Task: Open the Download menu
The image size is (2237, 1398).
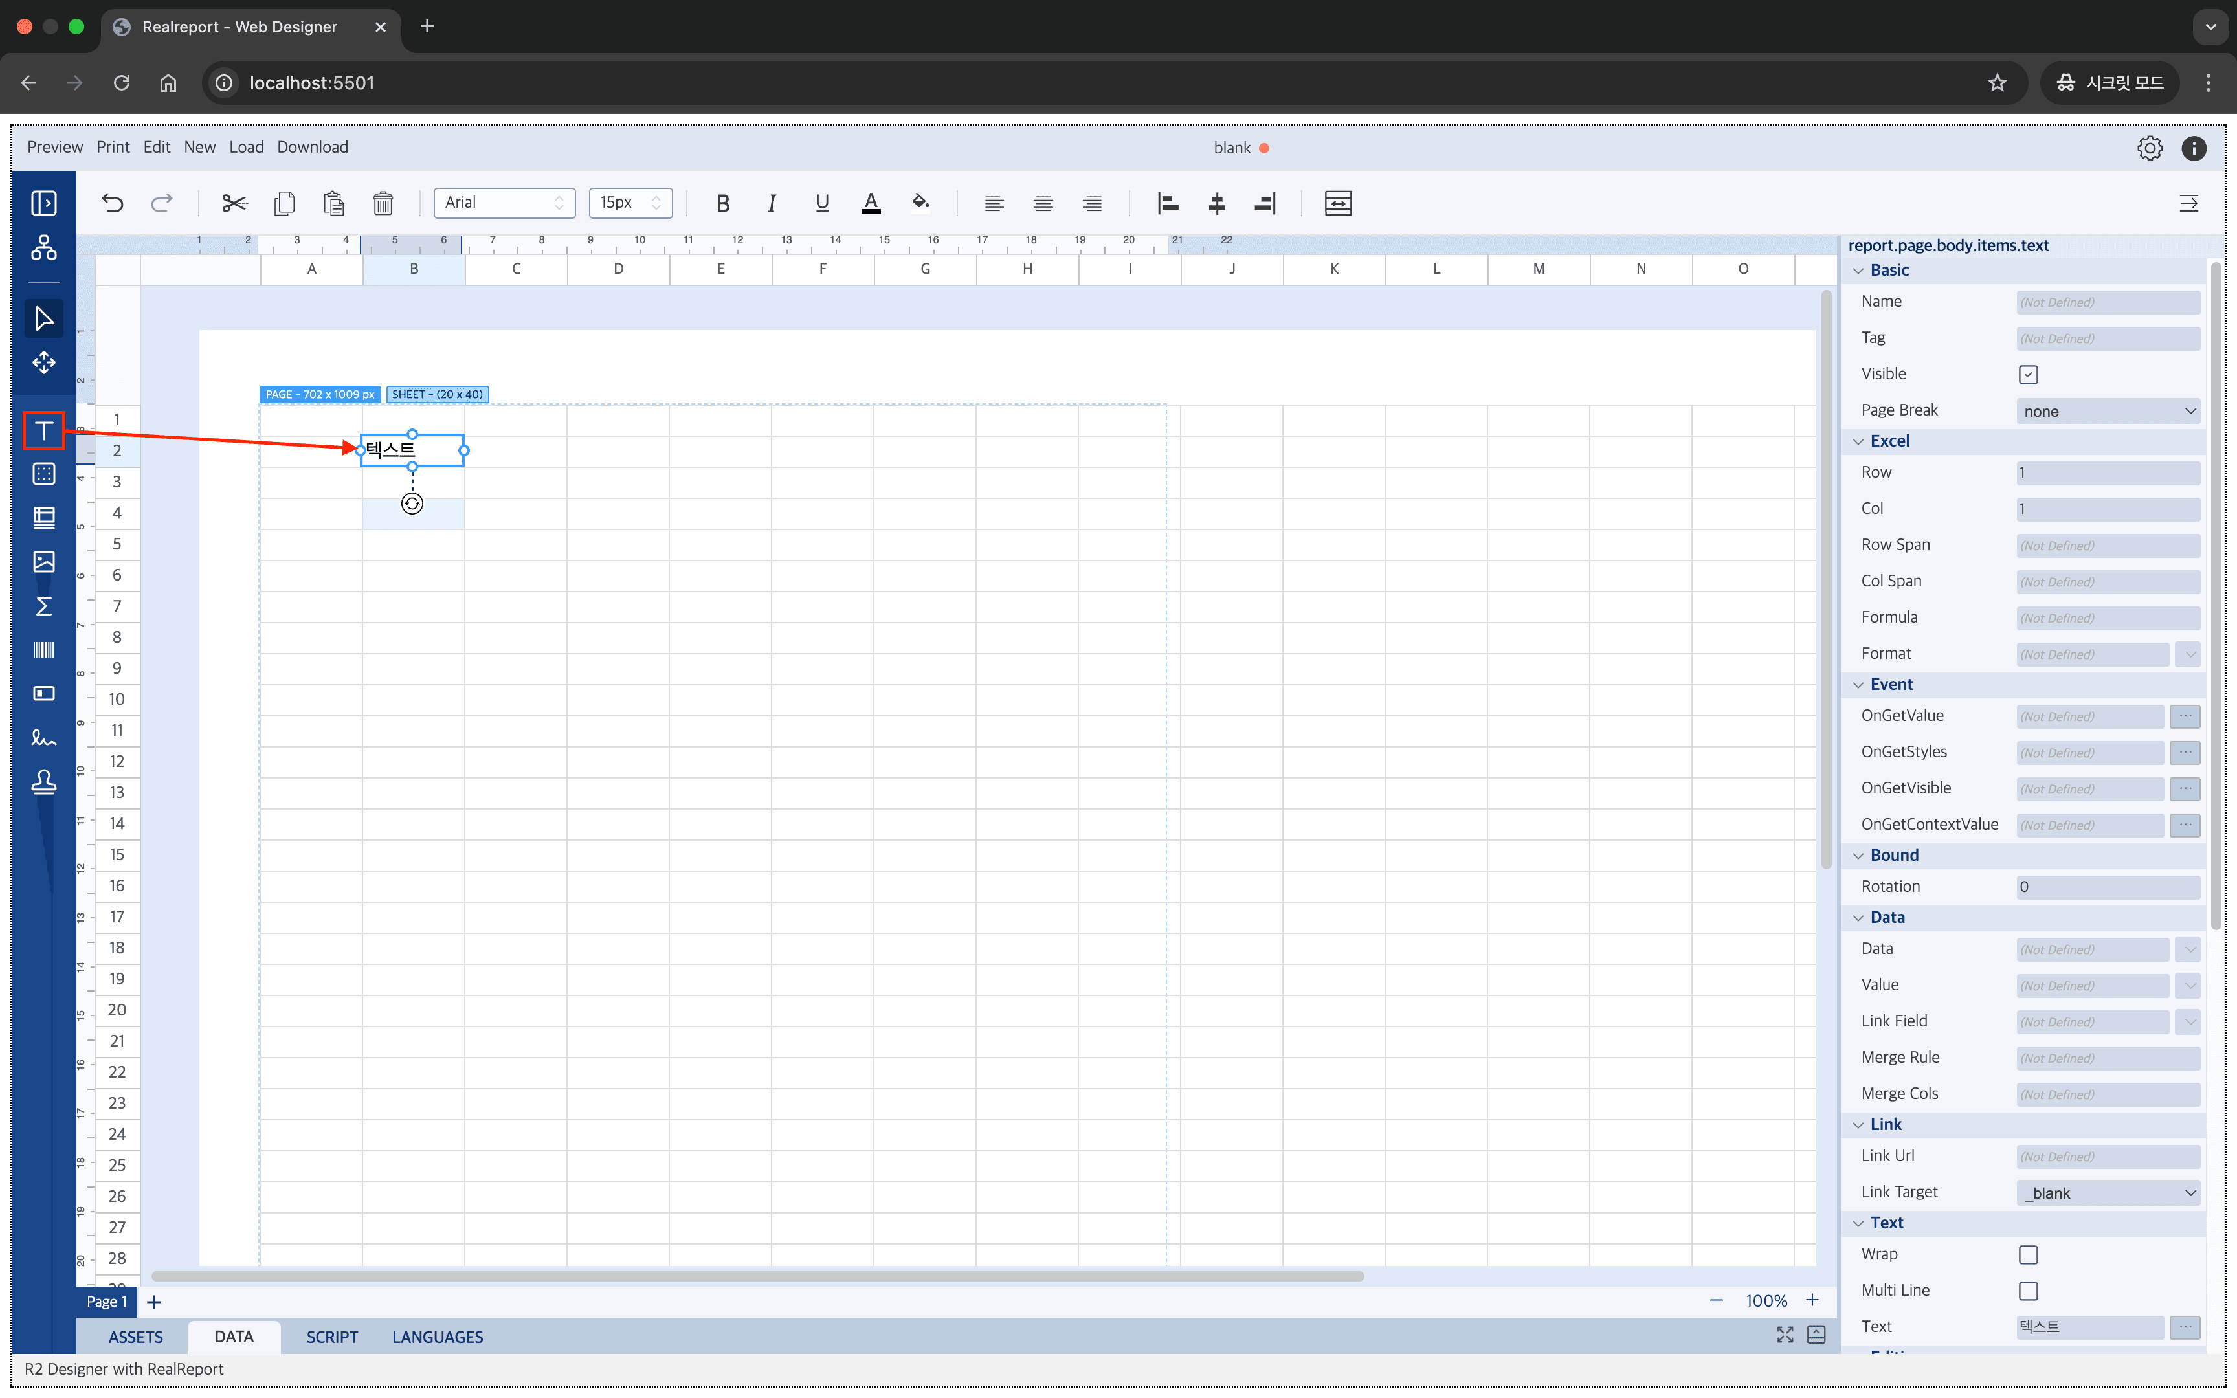Action: pyautogui.click(x=313, y=147)
